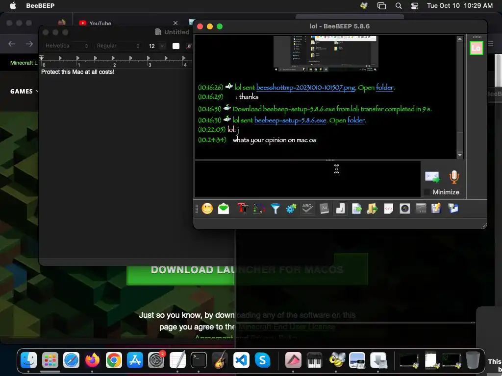Open chat settings blue gears icon
Screen dimensions: 502x376
(x=291, y=209)
